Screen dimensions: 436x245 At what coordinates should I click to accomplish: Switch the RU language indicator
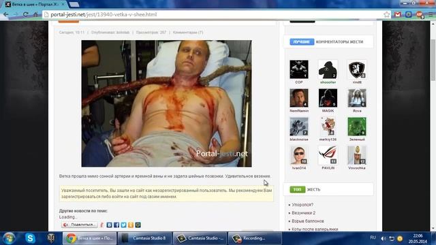[373, 238]
